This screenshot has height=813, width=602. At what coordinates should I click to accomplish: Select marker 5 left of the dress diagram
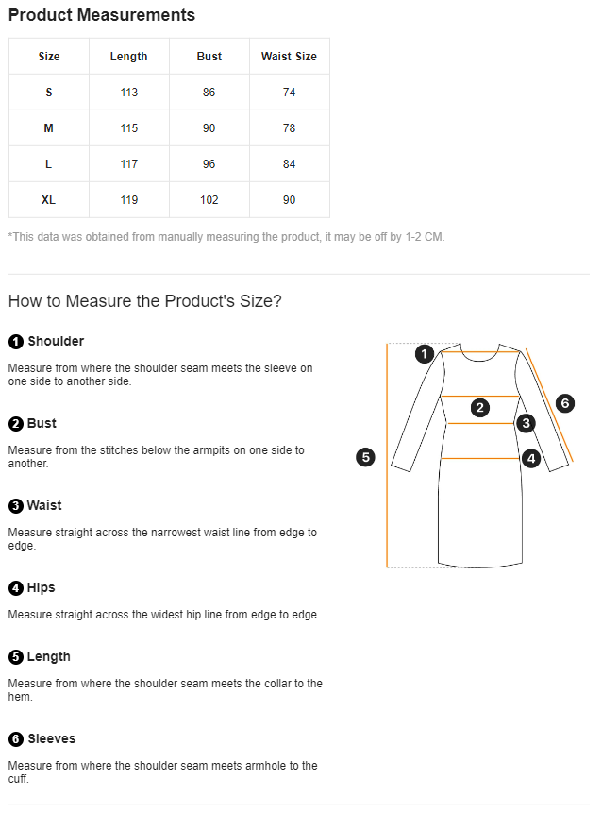366,458
